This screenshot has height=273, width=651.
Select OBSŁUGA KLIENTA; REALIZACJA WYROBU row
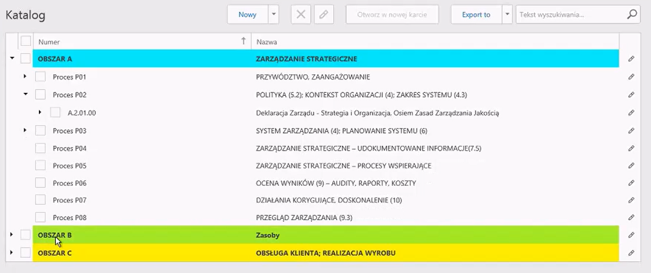tap(325, 252)
